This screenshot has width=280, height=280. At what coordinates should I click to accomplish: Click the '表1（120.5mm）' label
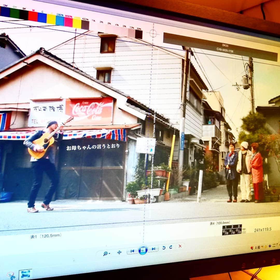click(46, 236)
